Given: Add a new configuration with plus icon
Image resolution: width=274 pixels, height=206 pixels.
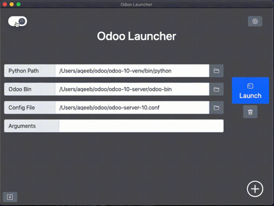Looking at the screenshot, I should tap(255, 189).
